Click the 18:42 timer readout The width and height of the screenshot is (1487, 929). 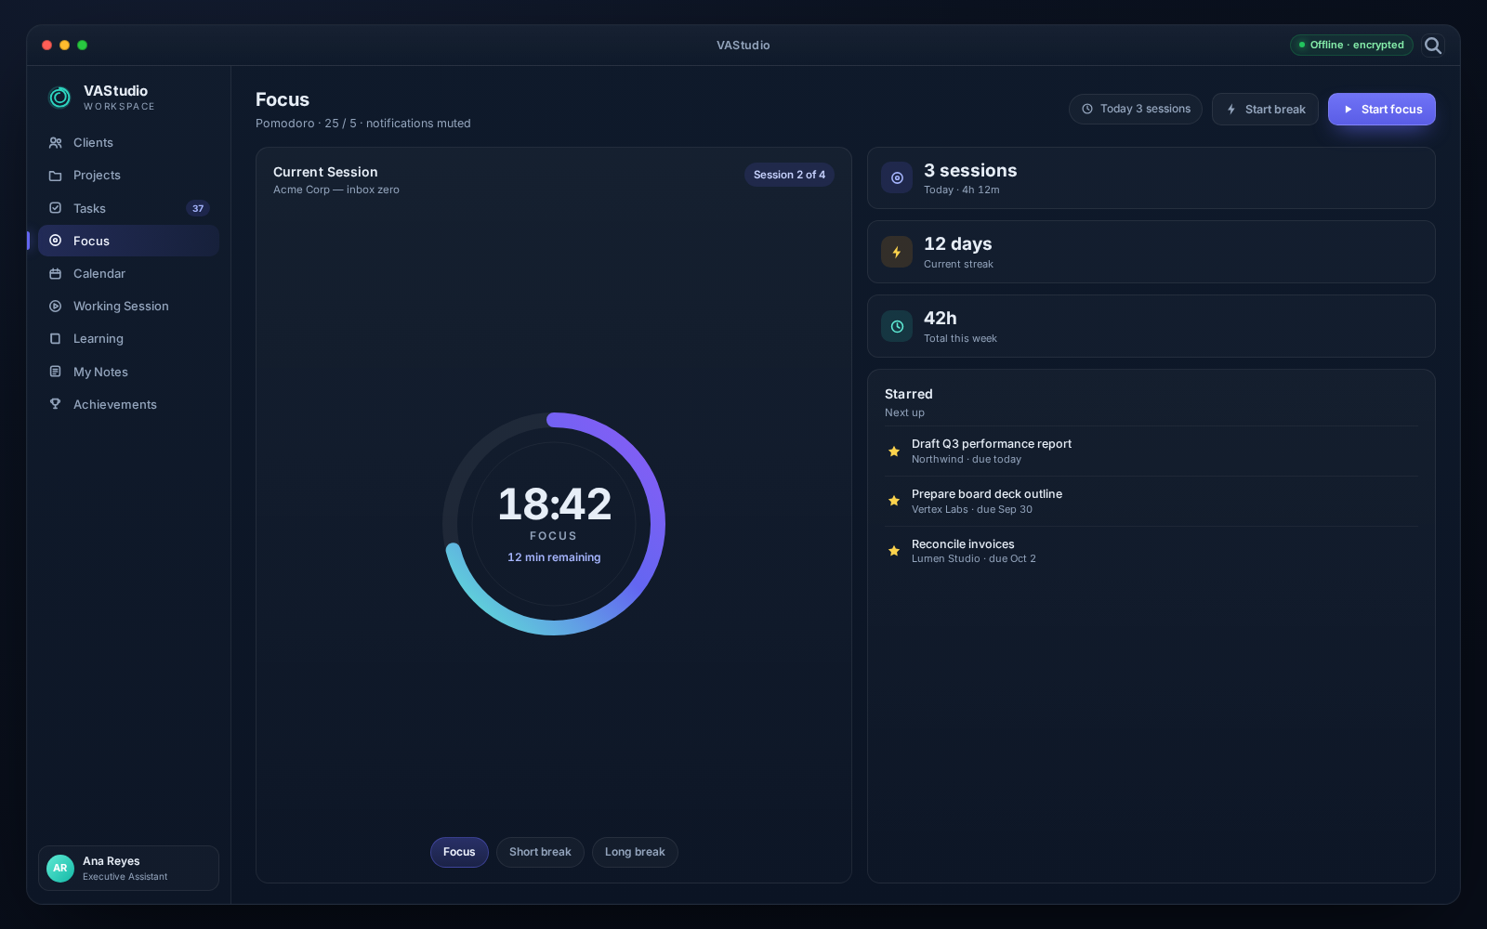pyautogui.click(x=555, y=504)
